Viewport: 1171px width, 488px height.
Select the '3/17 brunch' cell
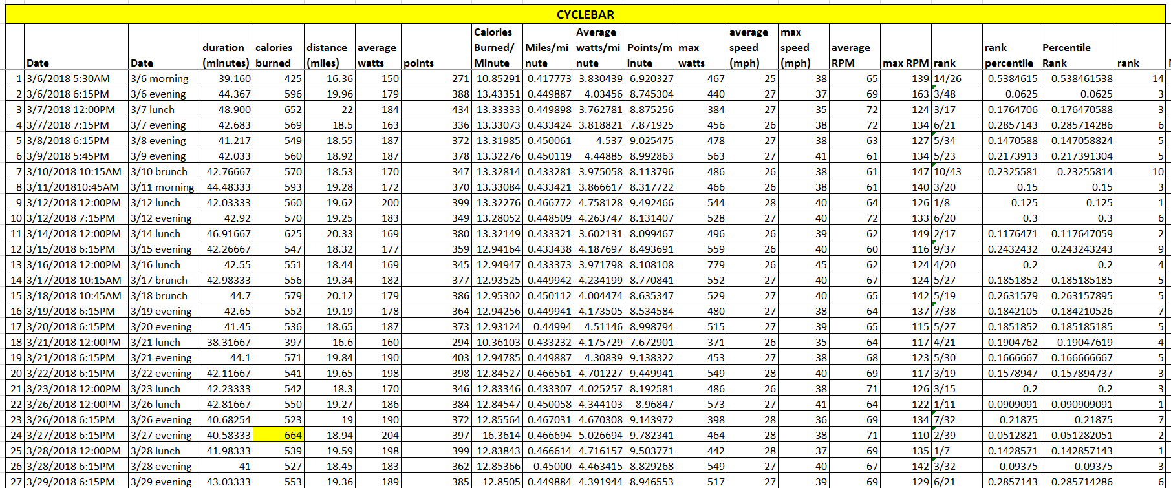[164, 280]
